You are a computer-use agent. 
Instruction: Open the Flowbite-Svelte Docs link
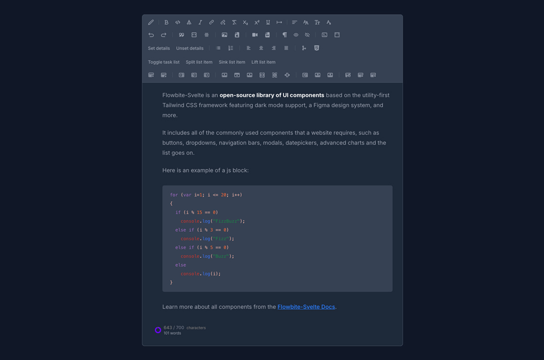[x=306, y=307]
